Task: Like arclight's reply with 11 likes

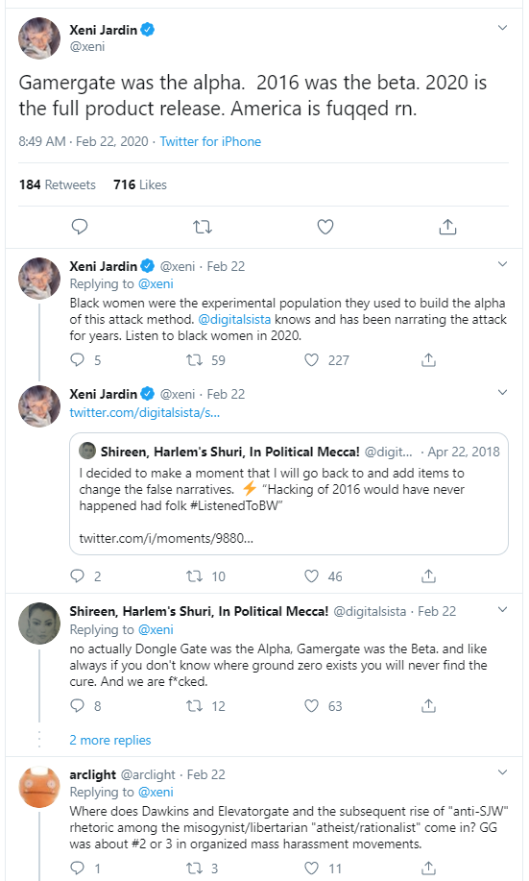Action: pos(312,869)
